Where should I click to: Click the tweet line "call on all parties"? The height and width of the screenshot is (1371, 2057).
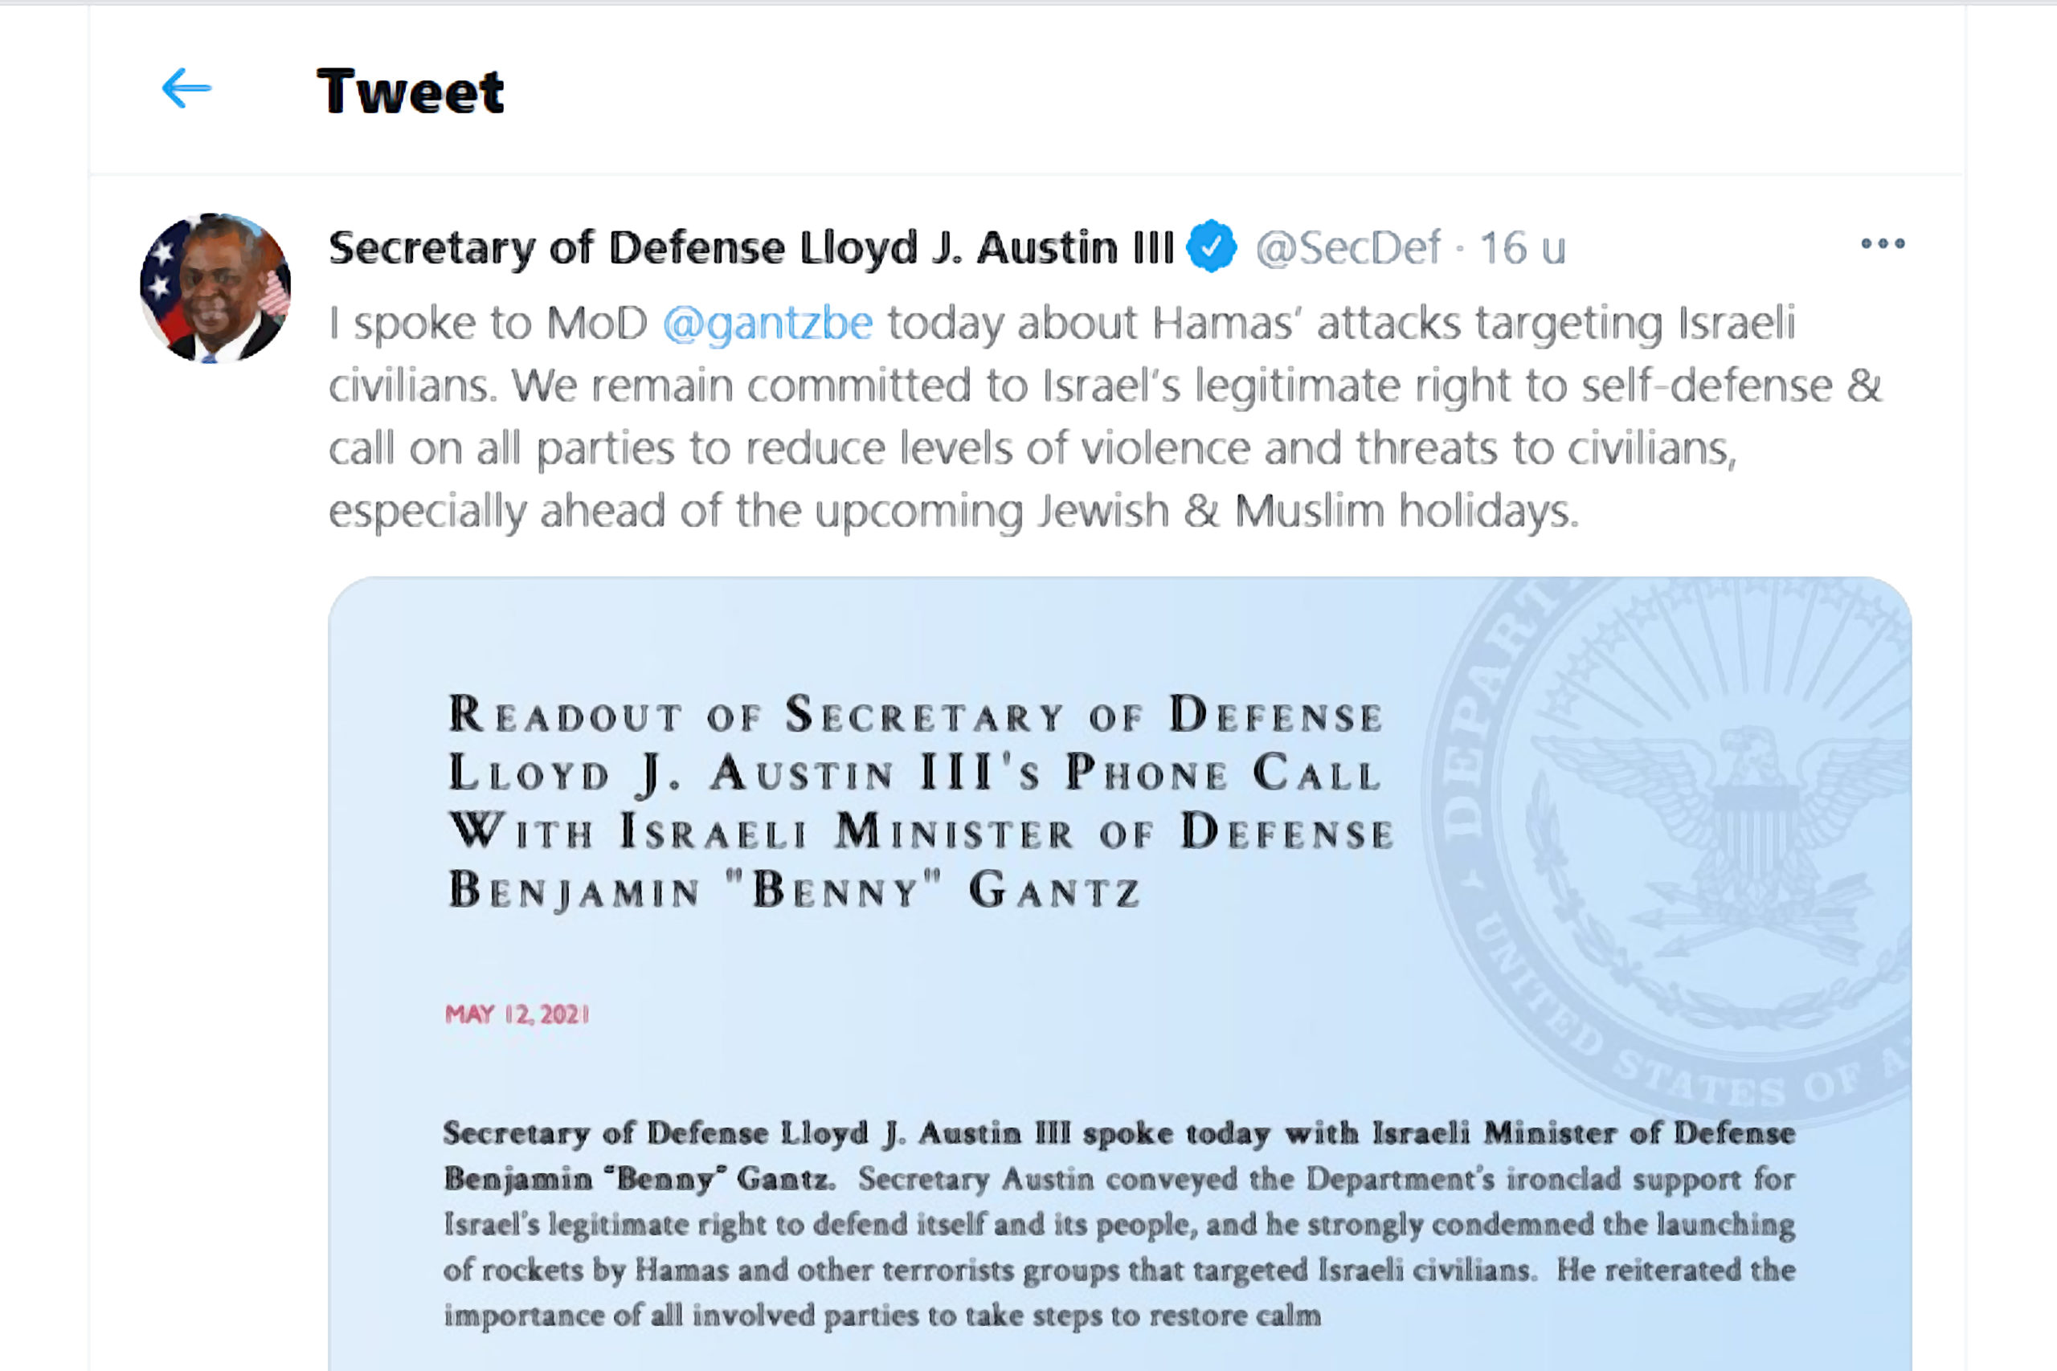click(1032, 448)
